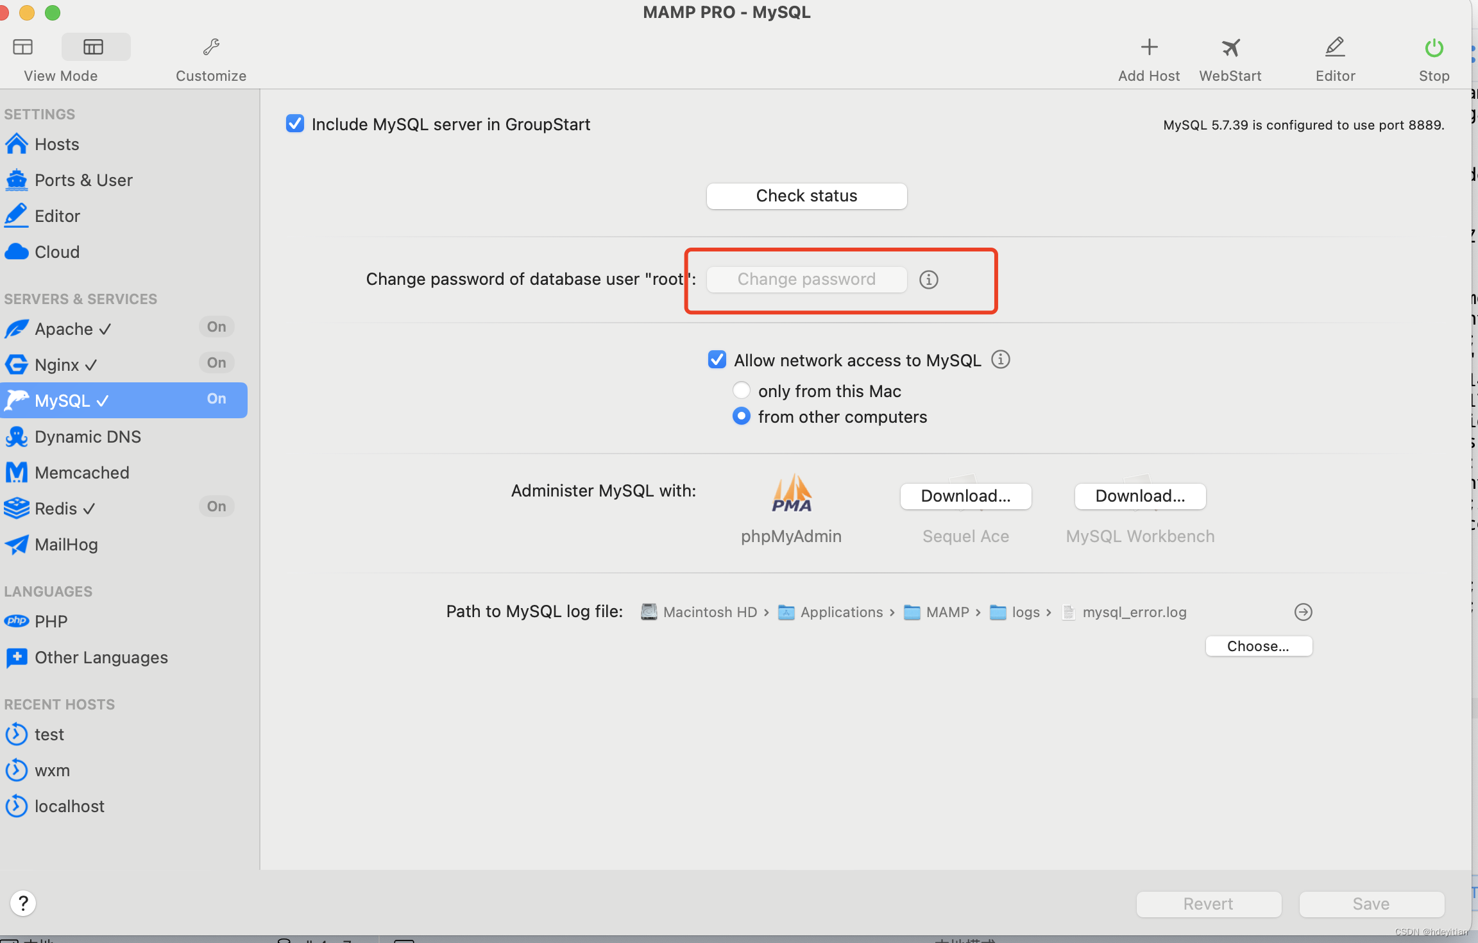Click Download for Sequel Ace
Screen dimensions: 1478x943
(965, 496)
